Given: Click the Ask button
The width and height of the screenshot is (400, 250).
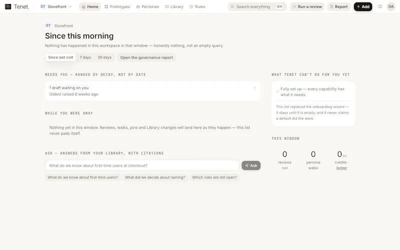Looking at the screenshot, I should [x=251, y=165].
